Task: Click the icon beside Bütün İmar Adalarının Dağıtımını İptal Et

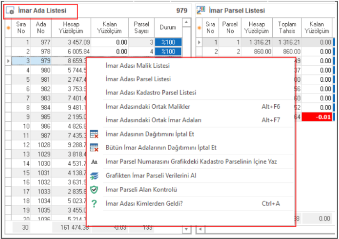Action: click(94, 147)
